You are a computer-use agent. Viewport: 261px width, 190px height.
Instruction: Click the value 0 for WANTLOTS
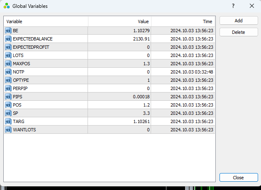pyautogui.click(x=148, y=130)
